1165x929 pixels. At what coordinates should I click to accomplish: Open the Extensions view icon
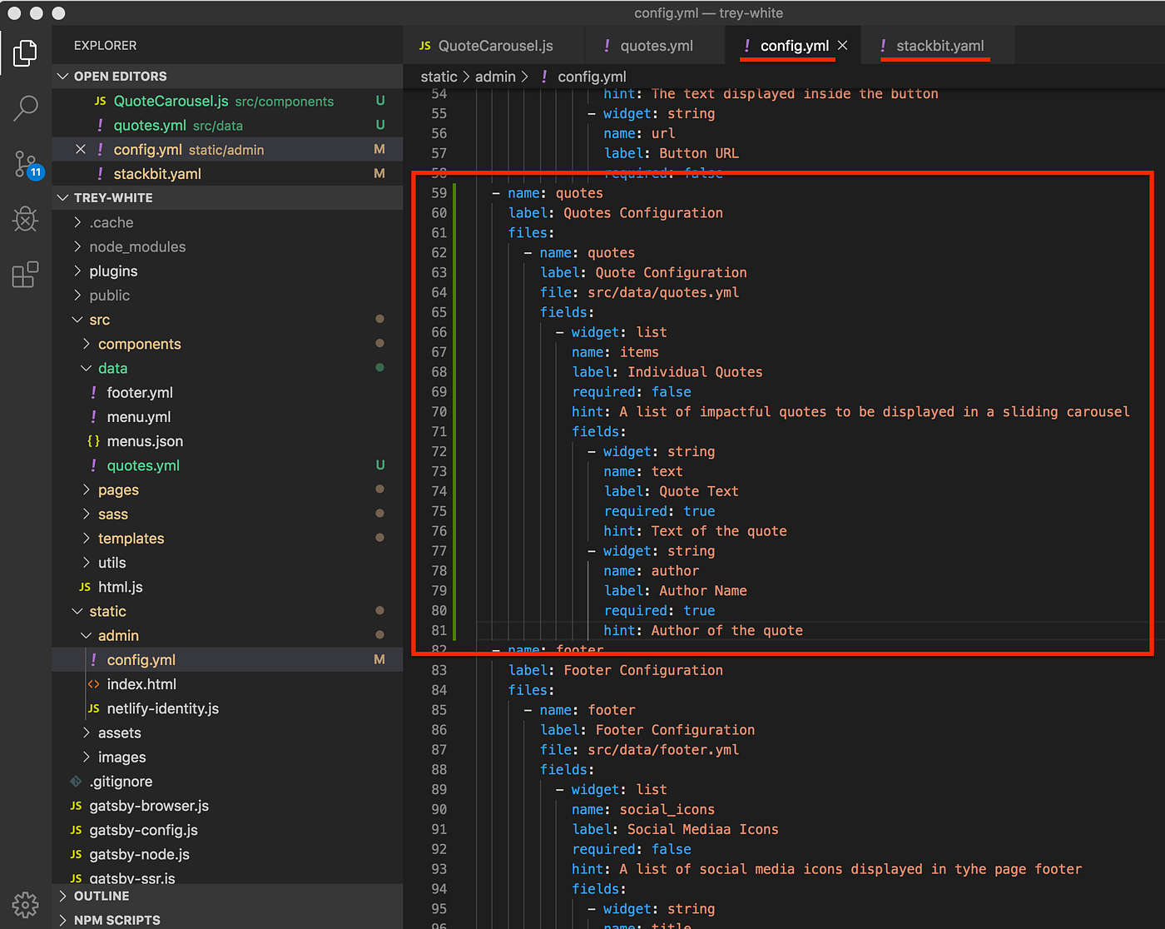click(x=25, y=275)
